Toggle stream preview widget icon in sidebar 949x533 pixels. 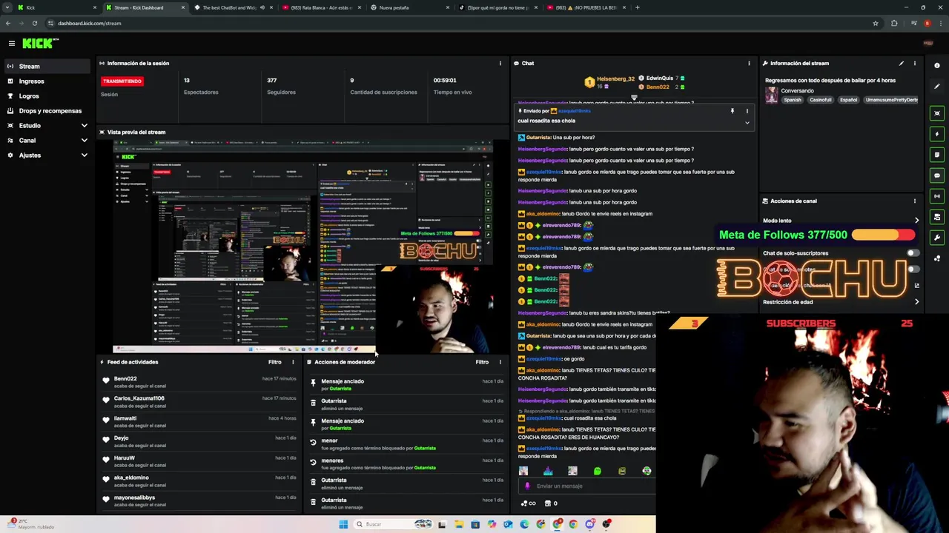tap(937, 113)
